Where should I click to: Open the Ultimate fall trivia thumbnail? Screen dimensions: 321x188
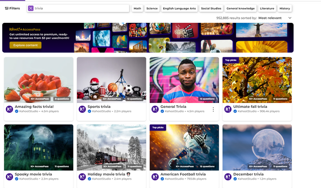(x=257, y=80)
